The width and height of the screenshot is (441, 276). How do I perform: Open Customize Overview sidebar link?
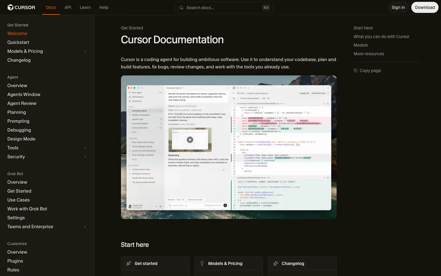(x=17, y=252)
